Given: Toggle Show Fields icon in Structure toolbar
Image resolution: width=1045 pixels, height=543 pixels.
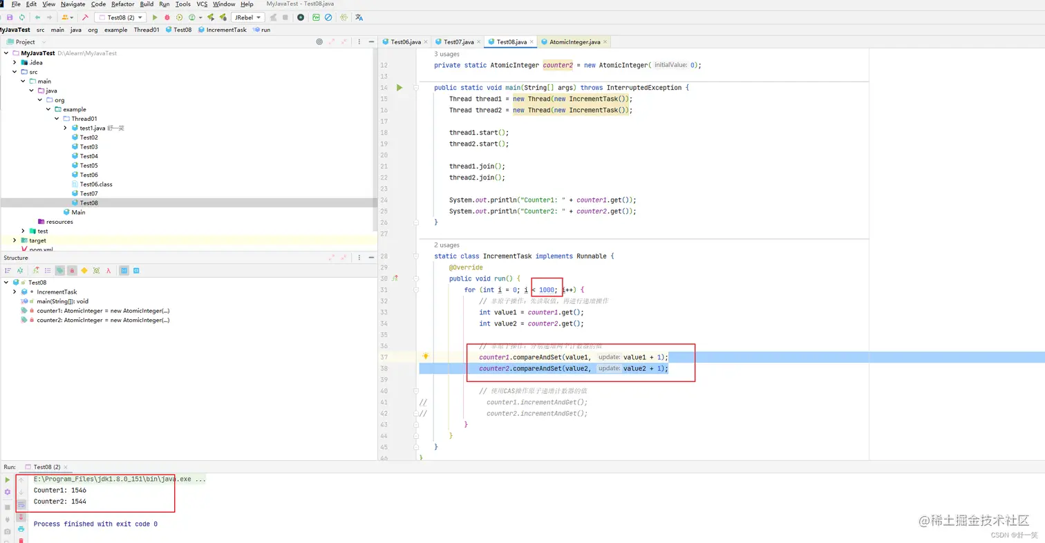Looking at the screenshot, I should pyautogui.click(x=60, y=271).
